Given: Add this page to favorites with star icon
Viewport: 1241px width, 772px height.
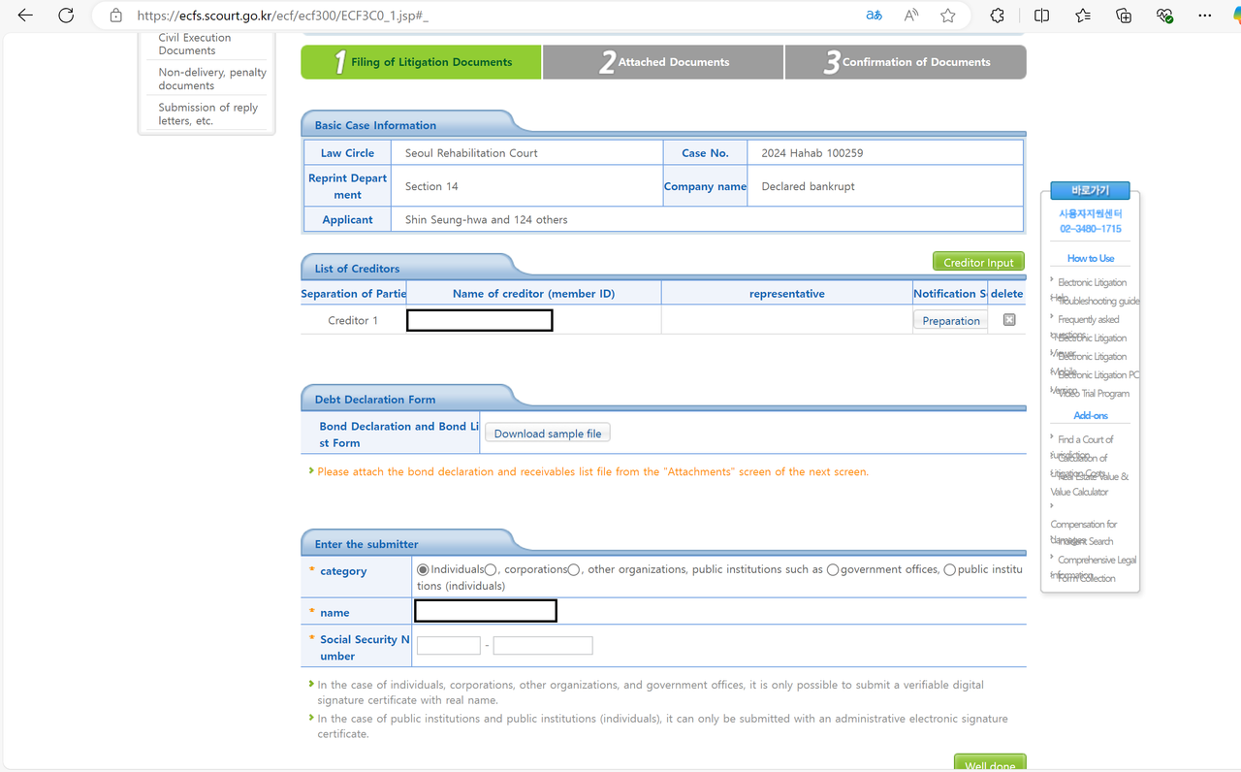Looking at the screenshot, I should (948, 16).
